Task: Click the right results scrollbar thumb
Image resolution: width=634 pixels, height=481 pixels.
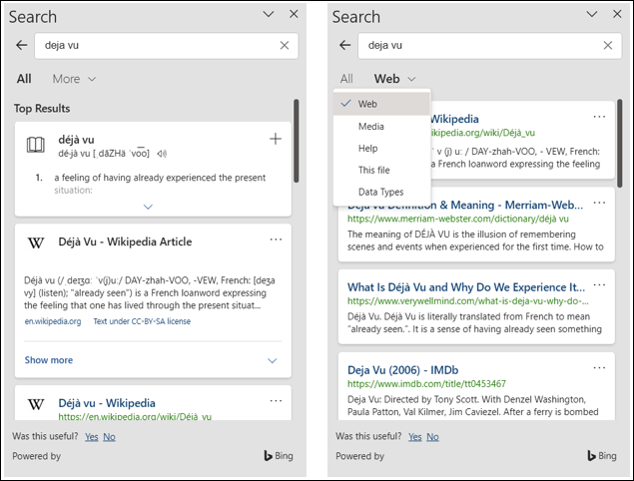Action: coord(620,143)
